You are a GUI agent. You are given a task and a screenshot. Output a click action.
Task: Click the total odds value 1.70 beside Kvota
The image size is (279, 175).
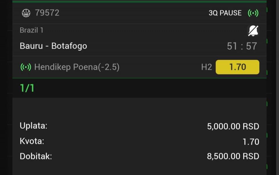pyautogui.click(x=251, y=142)
